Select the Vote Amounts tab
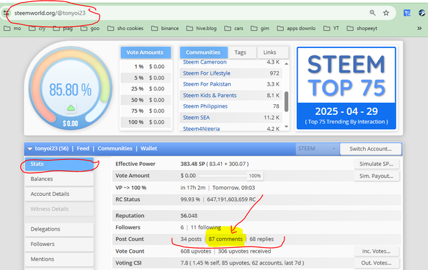428x270 pixels. point(146,52)
